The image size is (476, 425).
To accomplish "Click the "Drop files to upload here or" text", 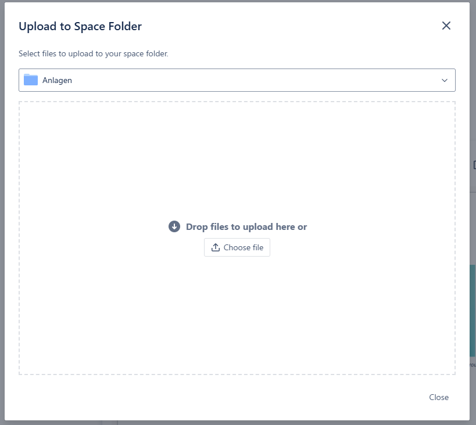I will [246, 226].
